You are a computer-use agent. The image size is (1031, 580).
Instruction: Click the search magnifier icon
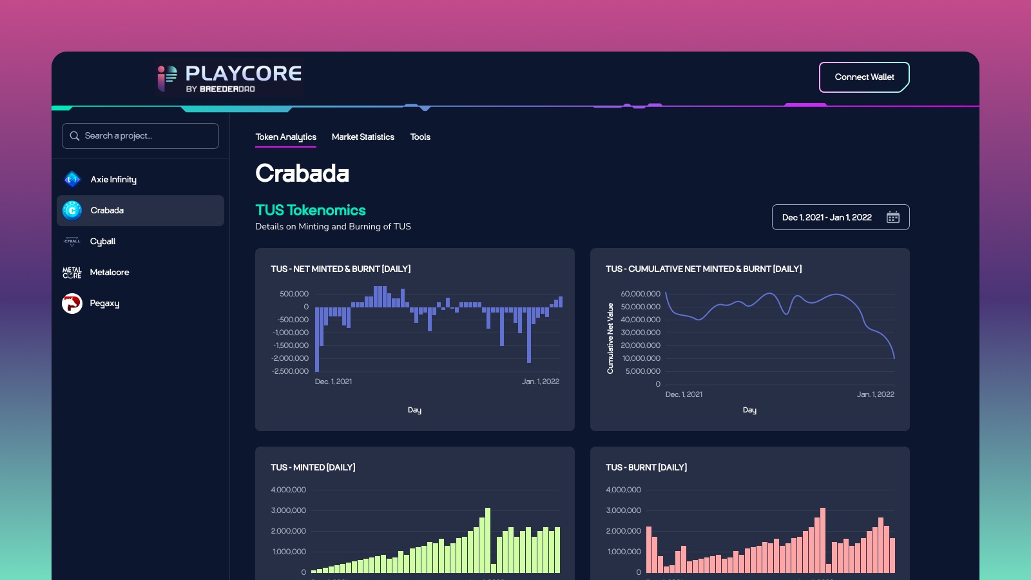click(75, 136)
